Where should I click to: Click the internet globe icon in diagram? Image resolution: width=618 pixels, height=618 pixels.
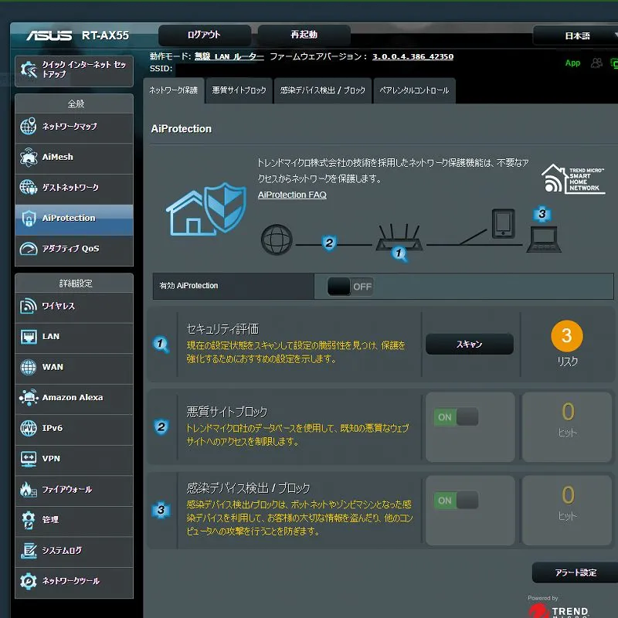[277, 239]
